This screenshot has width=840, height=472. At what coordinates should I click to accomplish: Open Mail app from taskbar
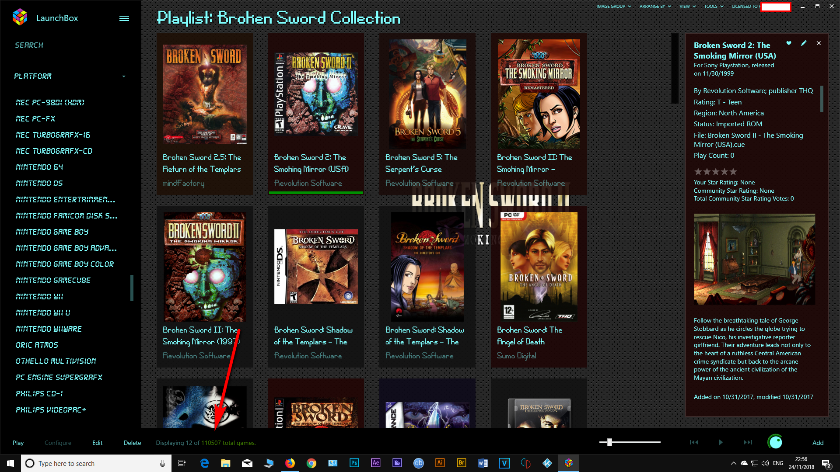click(x=247, y=463)
